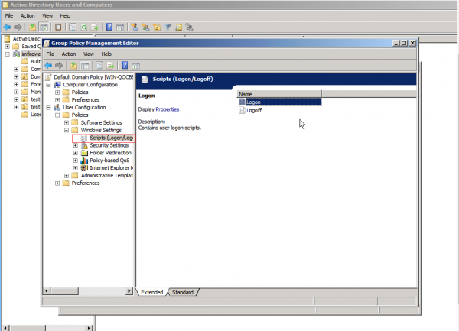
Task: Open Help menu in Group Policy Management Editor
Action: (106, 54)
